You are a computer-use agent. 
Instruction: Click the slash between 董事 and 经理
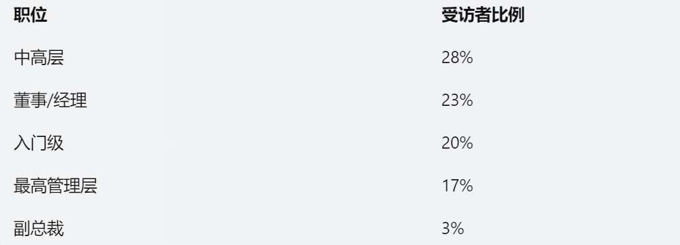coord(50,100)
